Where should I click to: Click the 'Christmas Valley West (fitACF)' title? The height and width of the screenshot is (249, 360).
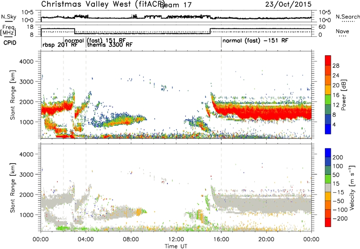point(103,4)
